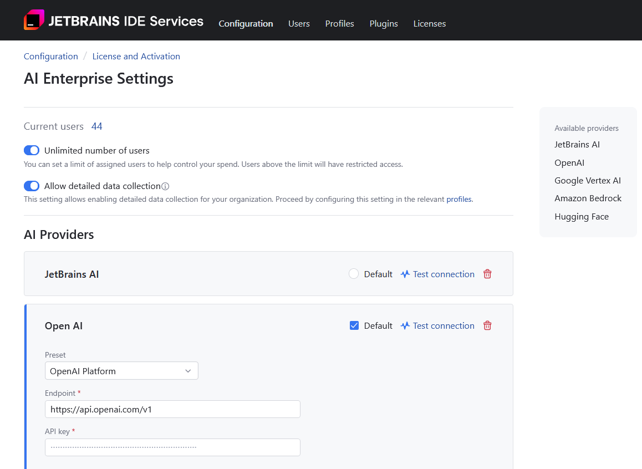This screenshot has height=469, width=642.
Task: Click trash icon for Open AI provider
Action: (487, 325)
